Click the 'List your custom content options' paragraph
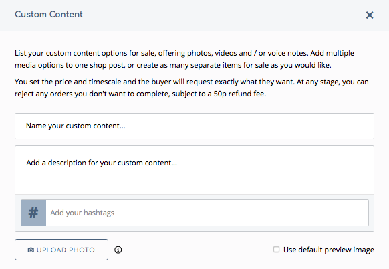Viewport: 389px width, 269px height. pos(184,59)
